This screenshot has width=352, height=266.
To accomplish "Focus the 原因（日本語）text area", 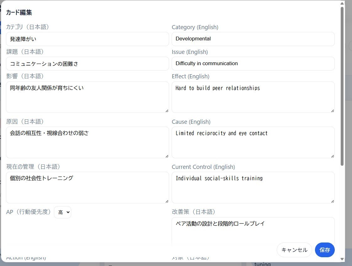I will tap(87, 143).
